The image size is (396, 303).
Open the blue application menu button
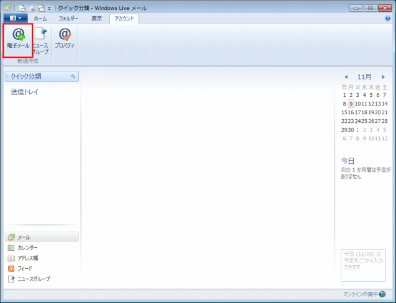coord(16,19)
